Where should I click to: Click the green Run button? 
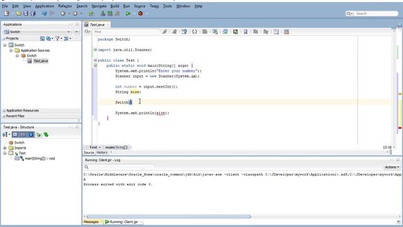point(128,13)
